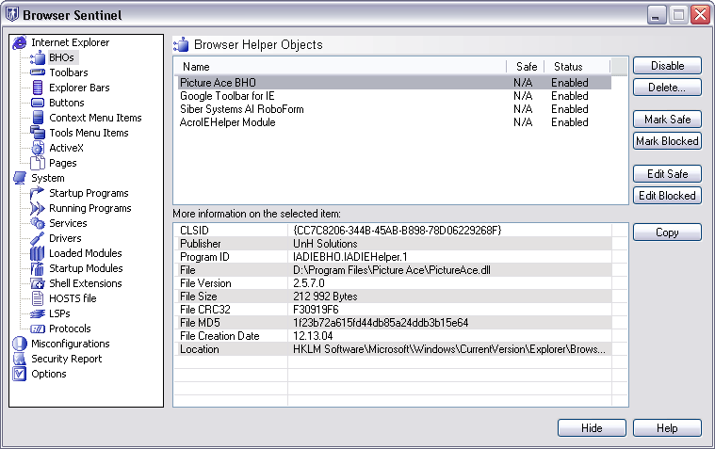Screen dimensions: 715x449
Task: Select the Toolbars icon in the sidebar
Action: [38, 72]
